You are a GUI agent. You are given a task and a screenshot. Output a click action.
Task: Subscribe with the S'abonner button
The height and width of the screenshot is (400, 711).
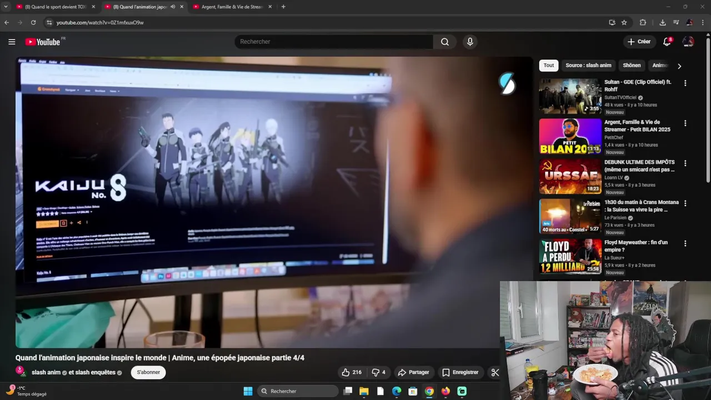[x=148, y=372]
